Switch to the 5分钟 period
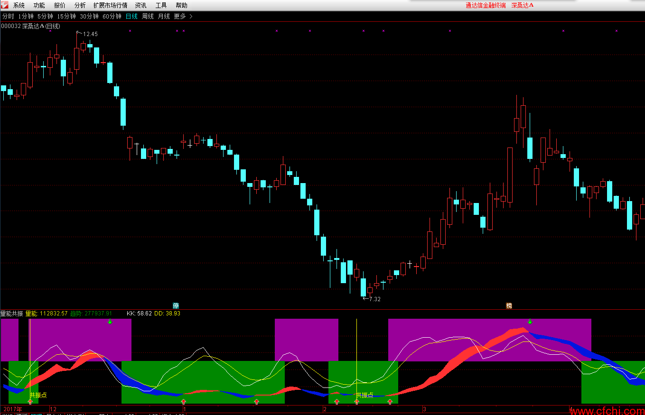The height and width of the screenshot is (415, 645). click(45, 16)
